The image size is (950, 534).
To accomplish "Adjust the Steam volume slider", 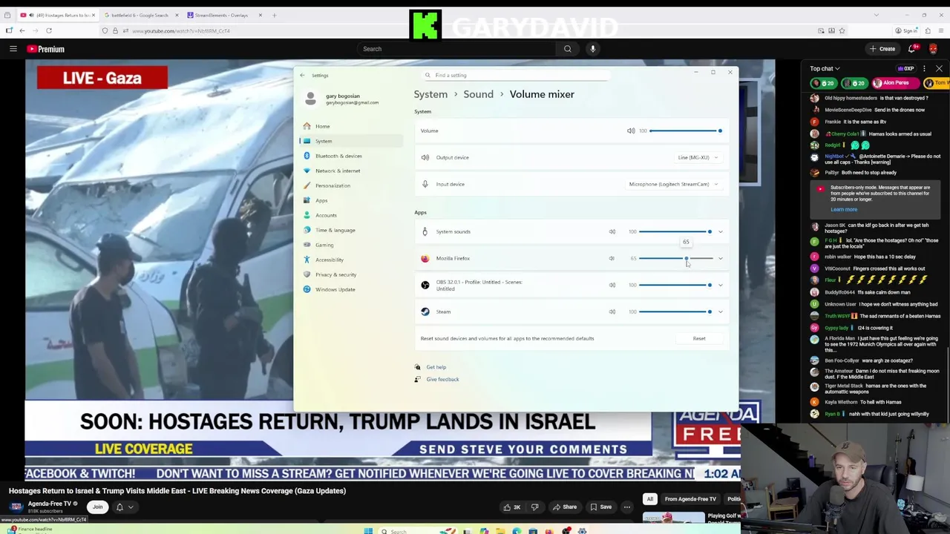I will [x=675, y=311].
